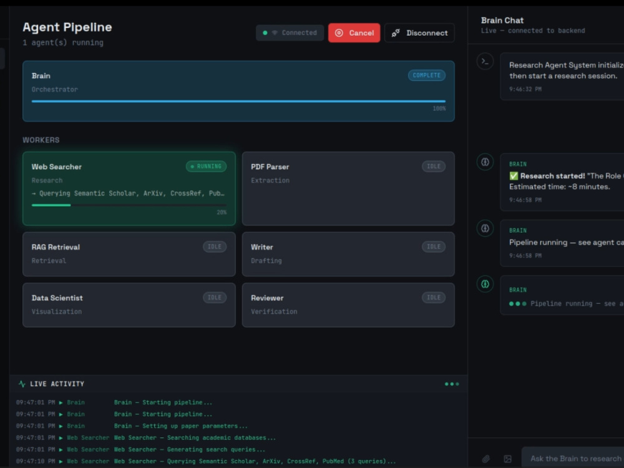
Task: Click the 20% label on Web Searcher
Action: pos(222,213)
